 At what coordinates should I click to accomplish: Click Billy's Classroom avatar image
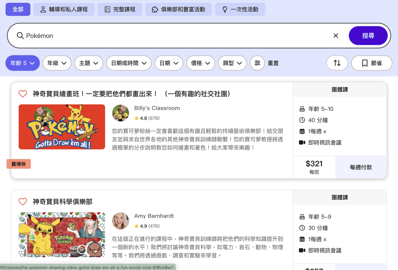[x=120, y=113]
